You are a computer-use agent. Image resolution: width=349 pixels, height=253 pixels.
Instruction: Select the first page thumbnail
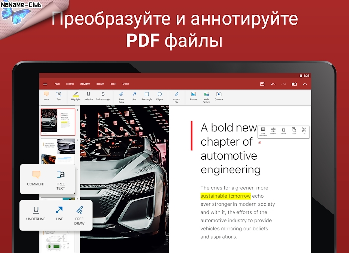58,122
